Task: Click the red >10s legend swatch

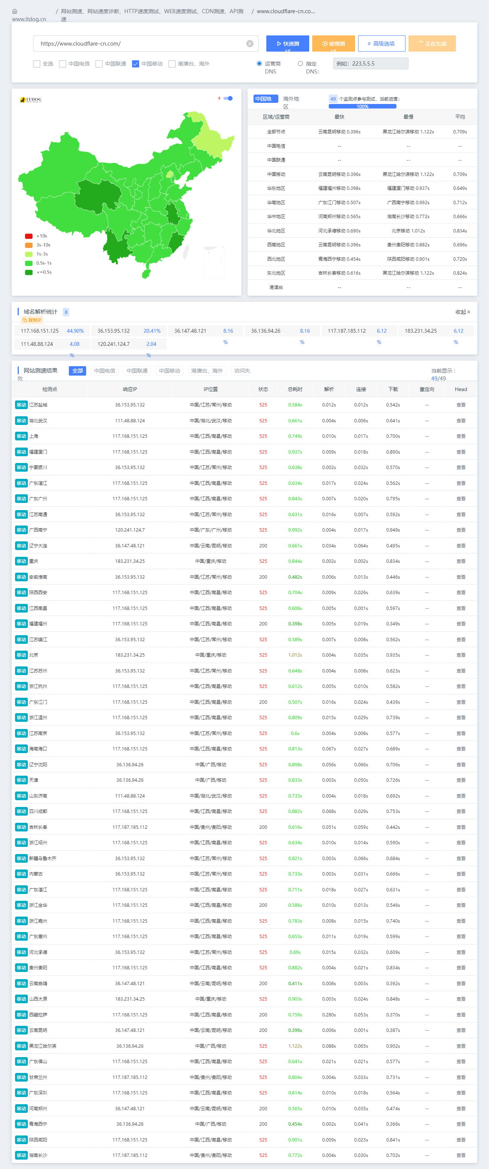Action: coord(29,236)
